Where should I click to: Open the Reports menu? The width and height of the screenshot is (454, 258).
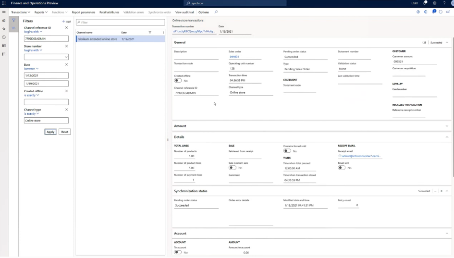click(x=41, y=12)
